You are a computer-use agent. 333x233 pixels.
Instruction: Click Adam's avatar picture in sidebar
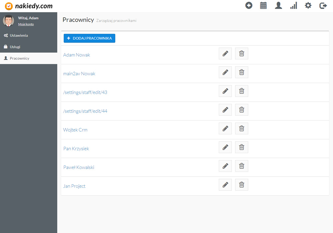pyautogui.click(x=9, y=21)
